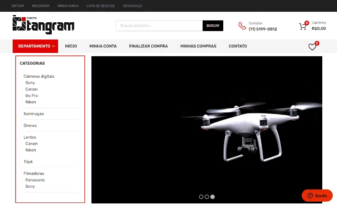Click the red phone contact icon

[x=242, y=26]
